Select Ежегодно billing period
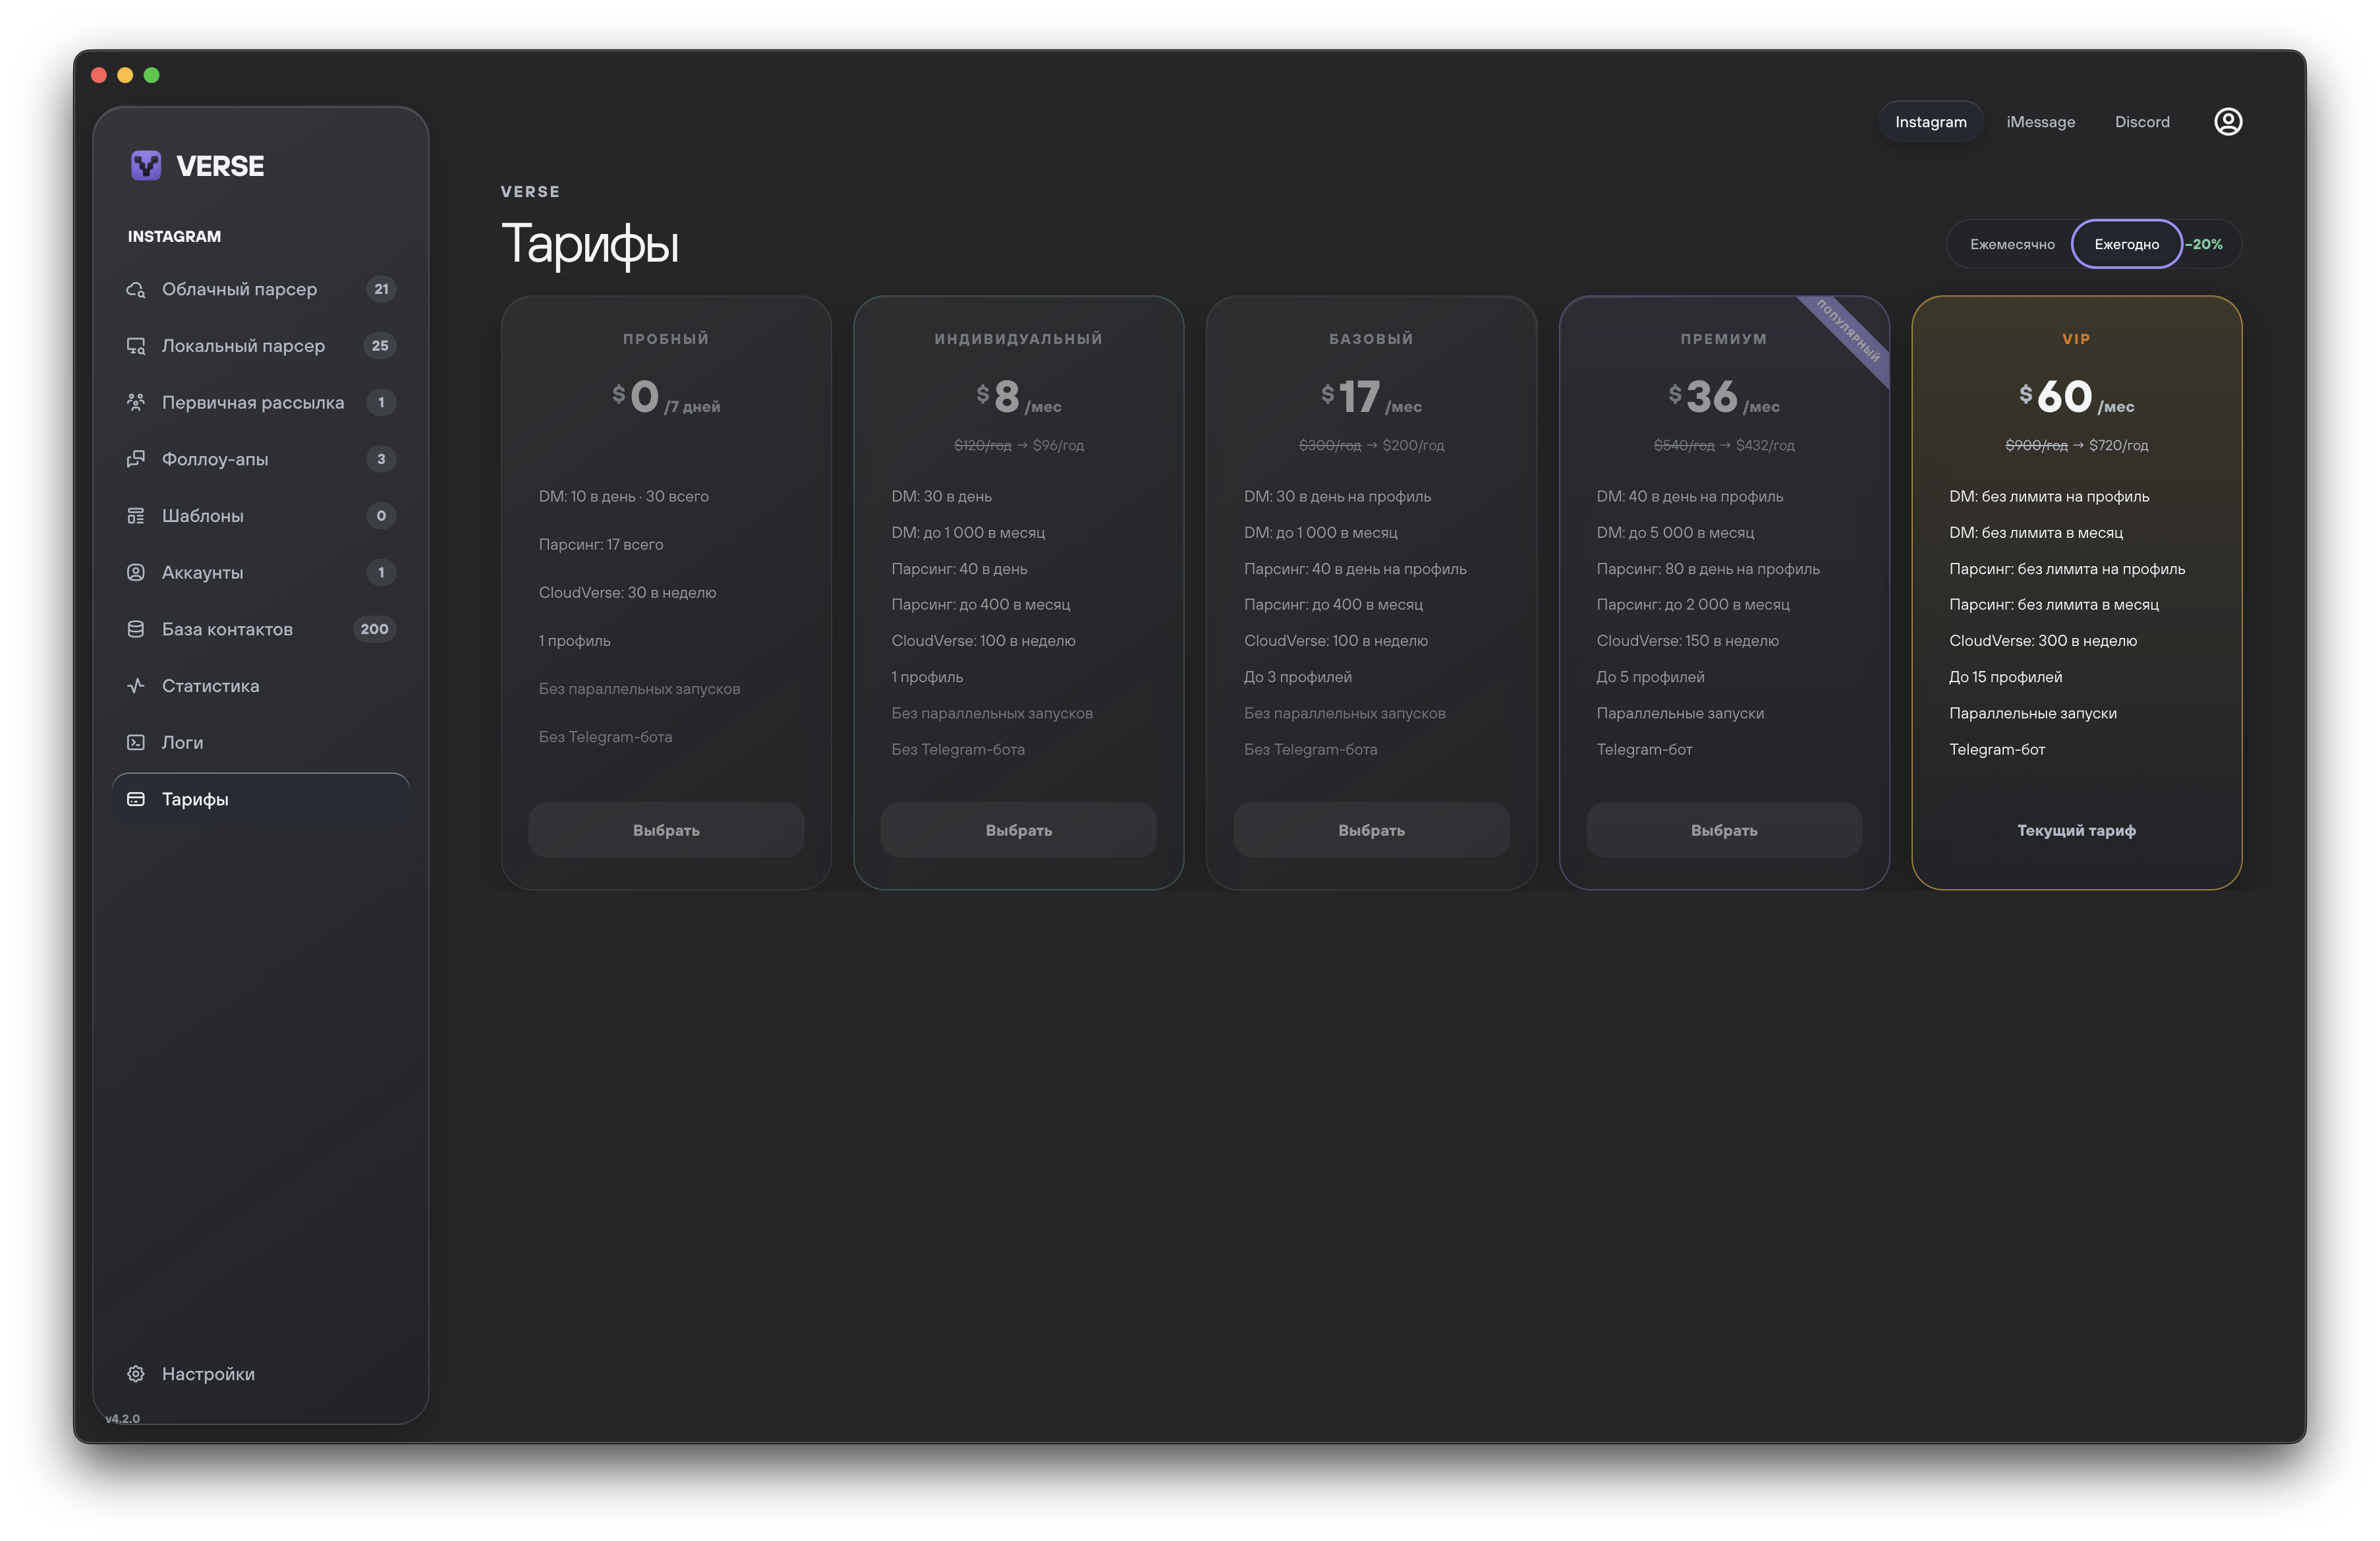Image resolution: width=2380 pixels, height=1541 pixels. click(2126, 244)
